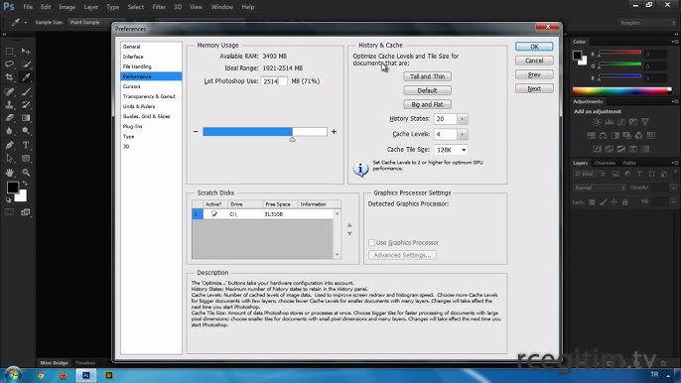Select the Eraser tool

10,118
